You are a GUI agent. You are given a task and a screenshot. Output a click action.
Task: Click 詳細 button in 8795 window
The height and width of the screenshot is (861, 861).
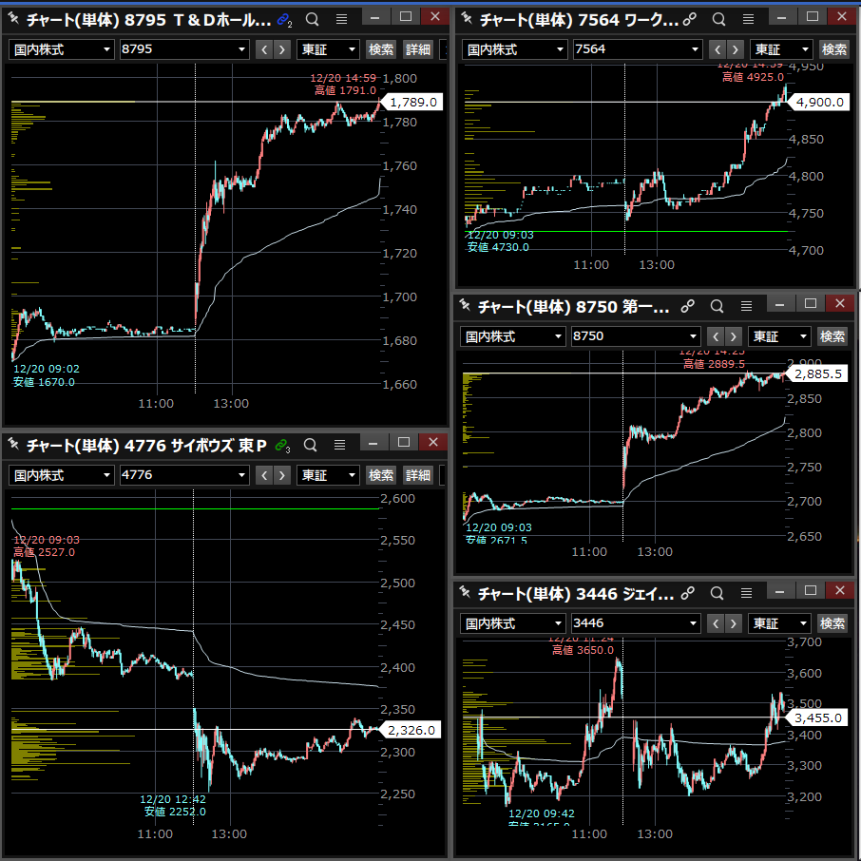click(418, 50)
